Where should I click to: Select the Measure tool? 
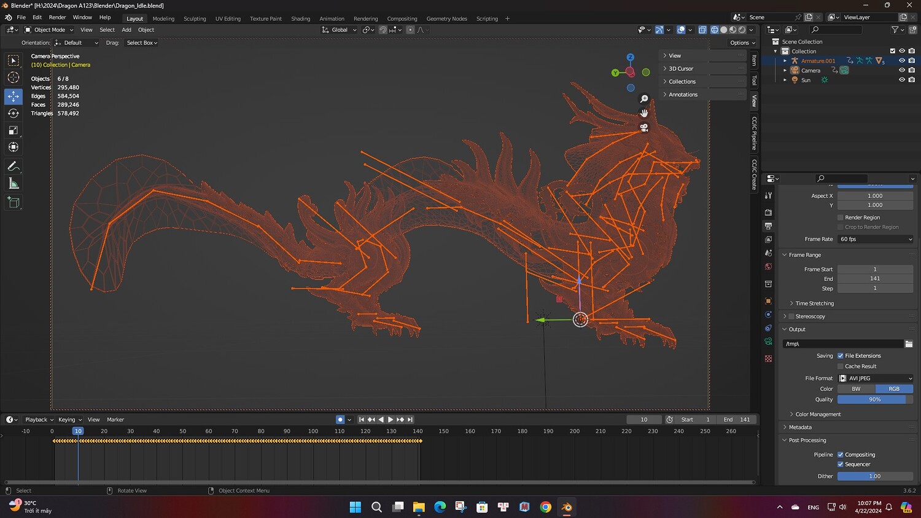point(14,184)
